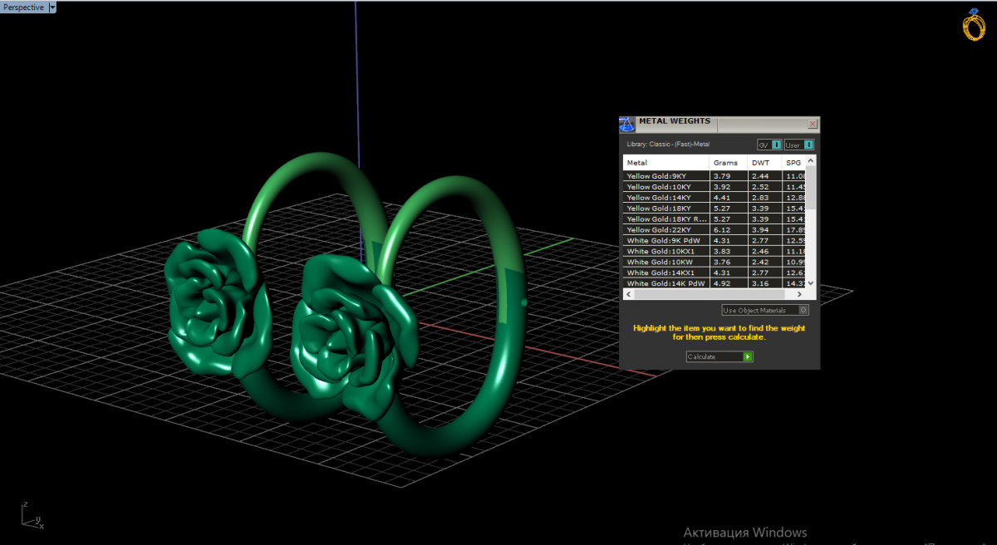
Task: Close the Metal Weights panel
Action: pos(813,124)
